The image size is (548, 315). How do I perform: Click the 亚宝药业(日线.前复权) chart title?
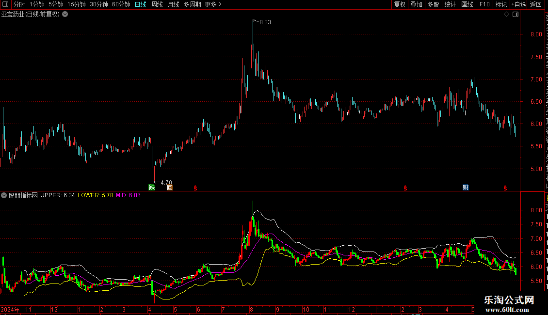[x=31, y=15]
